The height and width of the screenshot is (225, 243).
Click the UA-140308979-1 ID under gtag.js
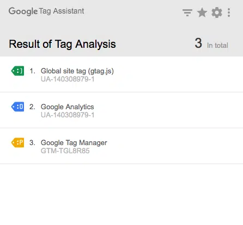68,79
